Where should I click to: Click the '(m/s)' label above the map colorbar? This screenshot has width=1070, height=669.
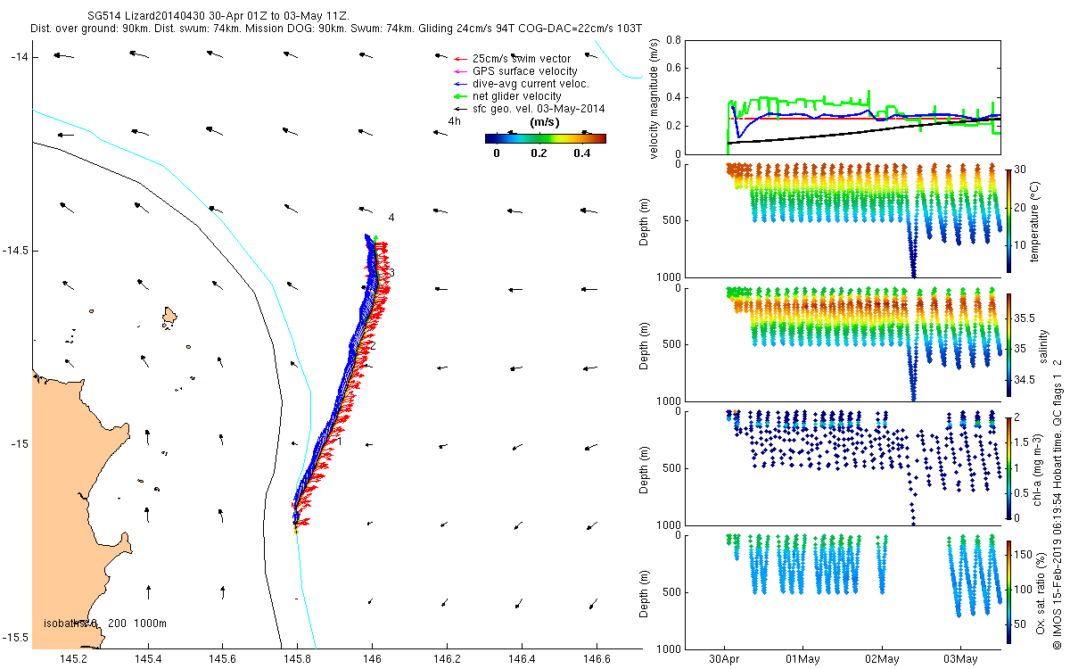pyautogui.click(x=544, y=122)
